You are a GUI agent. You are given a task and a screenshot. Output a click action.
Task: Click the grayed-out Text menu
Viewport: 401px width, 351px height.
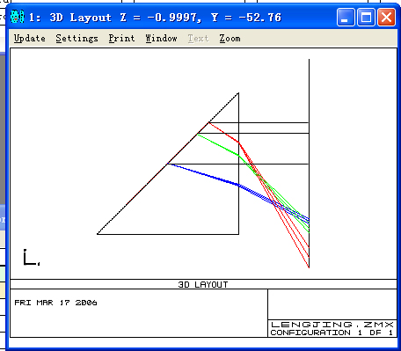198,39
